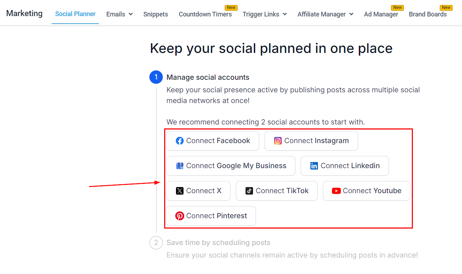Click the Google My Business icon

pyautogui.click(x=180, y=166)
